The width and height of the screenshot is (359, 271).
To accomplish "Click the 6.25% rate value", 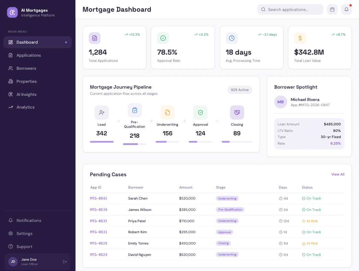I will [x=335, y=143].
